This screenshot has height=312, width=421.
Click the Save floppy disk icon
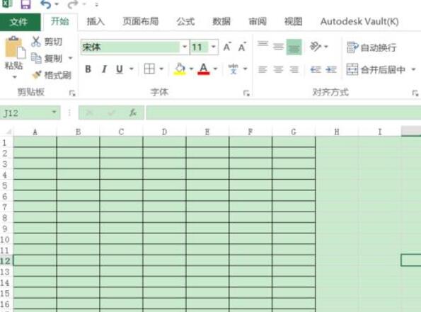(x=25, y=4)
